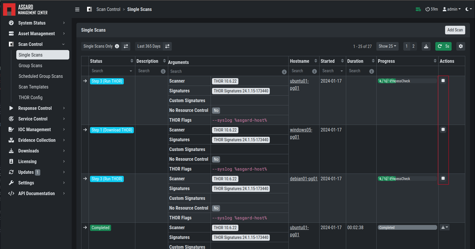Viewport: 475px width, 249px height.
Task: Expand the API Documentation sidebar section
Action: (64, 193)
